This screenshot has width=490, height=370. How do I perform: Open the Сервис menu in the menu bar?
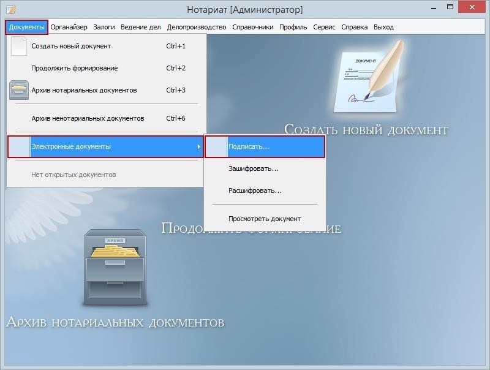(x=324, y=27)
